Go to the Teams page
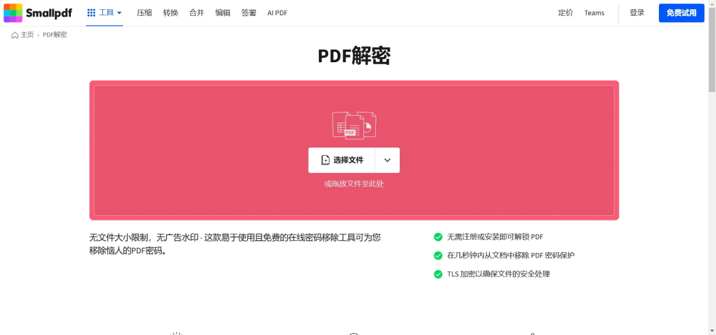Image resolution: width=716 pixels, height=335 pixels. 594,13
